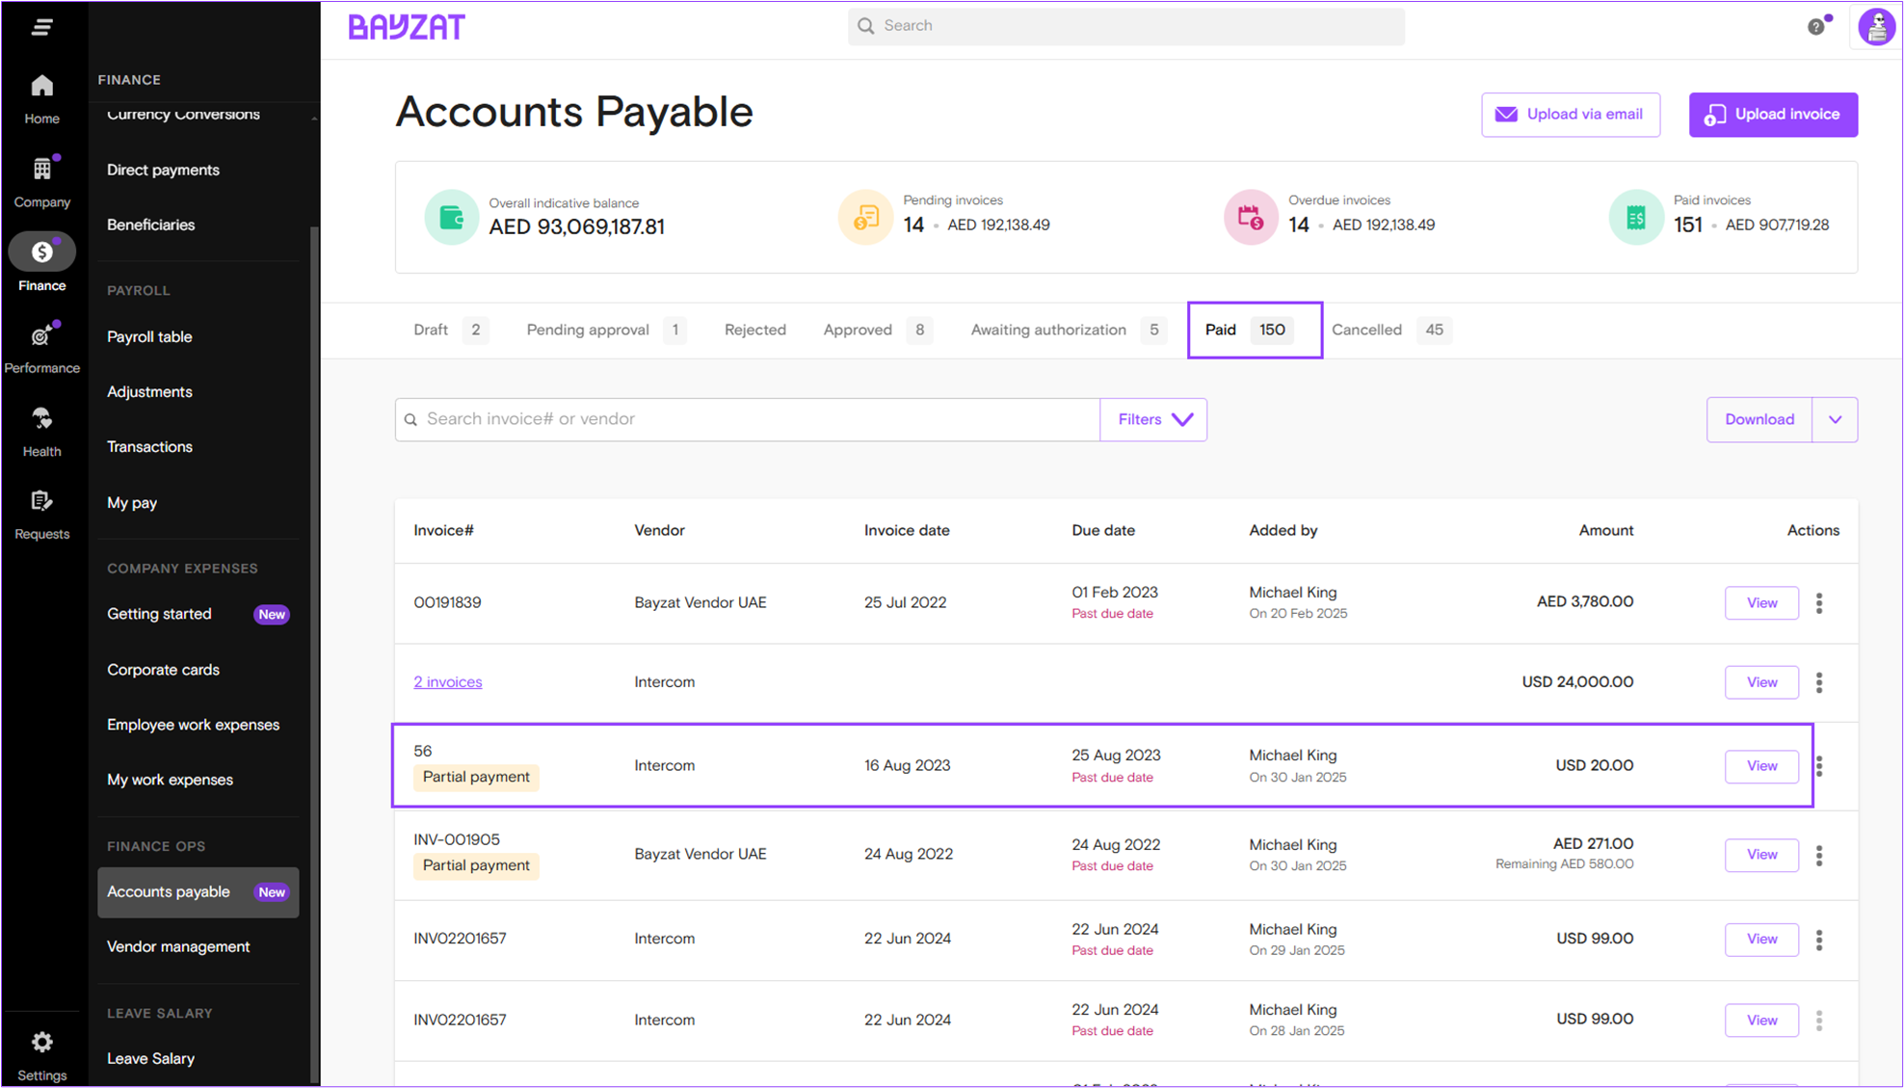The width and height of the screenshot is (1904, 1088).
Task: Click the sidebar menu scrollbar
Action: click(314, 655)
